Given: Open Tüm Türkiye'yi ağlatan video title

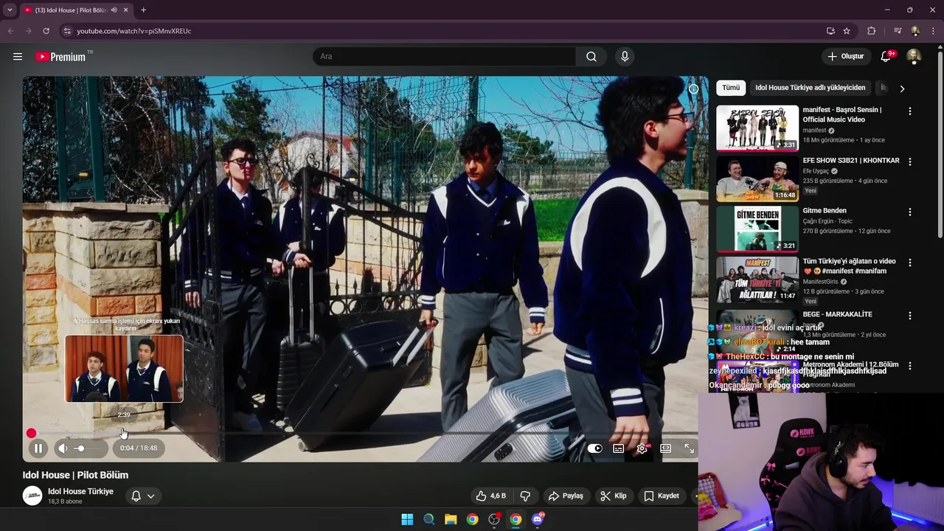Looking at the screenshot, I should click(x=849, y=266).
